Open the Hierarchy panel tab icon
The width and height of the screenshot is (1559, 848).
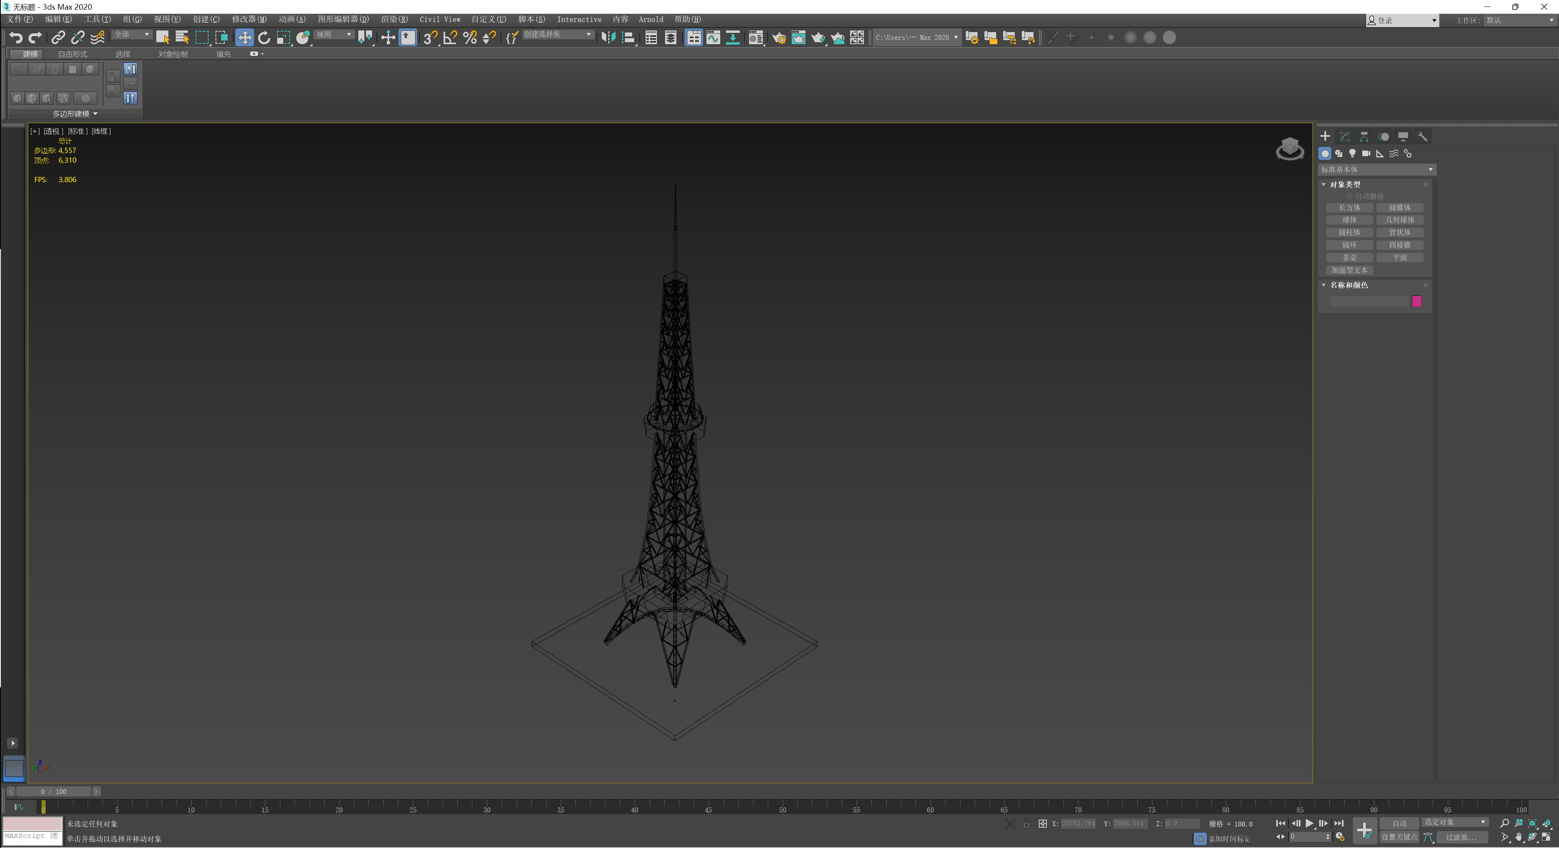tap(1364, 137)
